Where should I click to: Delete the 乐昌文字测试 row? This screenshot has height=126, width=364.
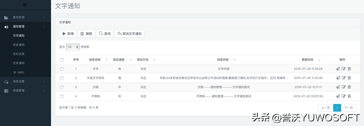tap(349, 78)
